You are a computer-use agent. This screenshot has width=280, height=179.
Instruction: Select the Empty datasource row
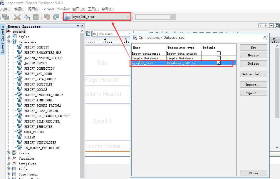pos(184,53)
